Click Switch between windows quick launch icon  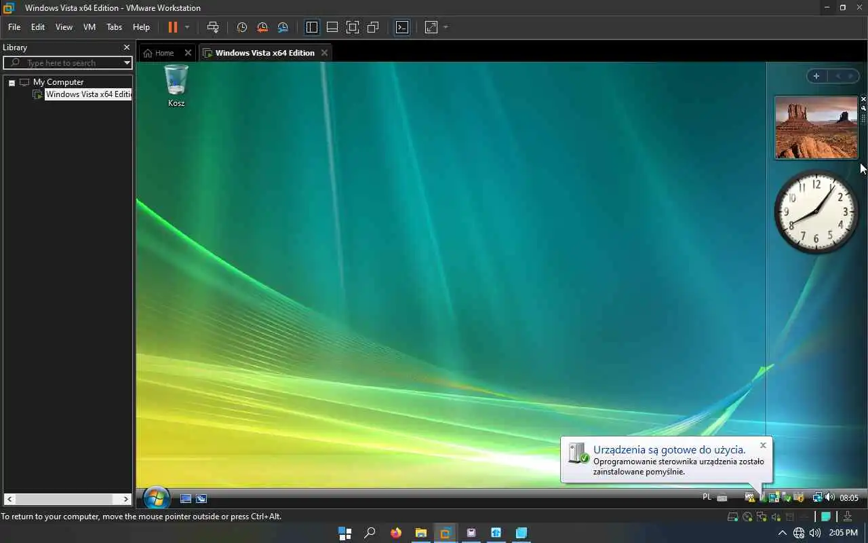(x=201, y=498)
